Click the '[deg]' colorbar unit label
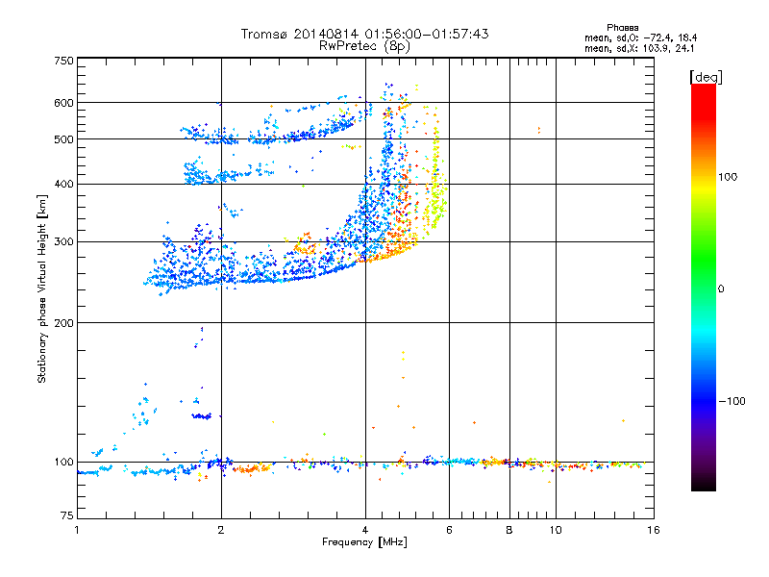The height and width of the screenshot is (577, 769). (x=706, y=77)
